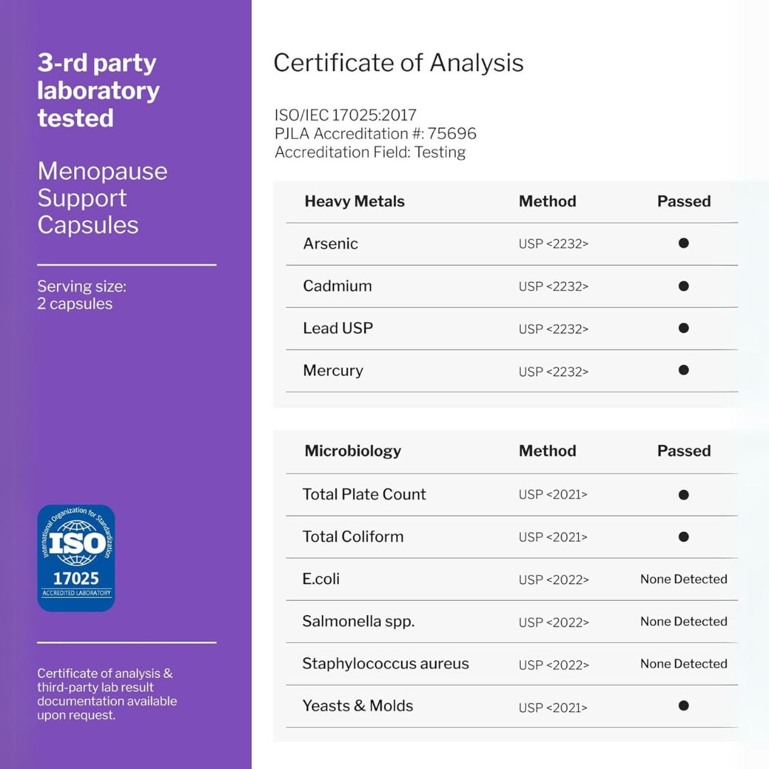Click the Total Coliform passed dot
The height and width of the screenshot is (769, 769).
[x=684, y=537]
